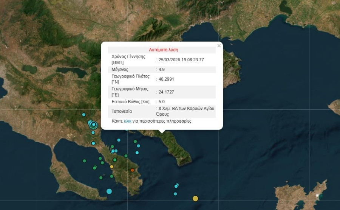Click the isolated cyan marker above the cluster
The height and width of the screenshot is (210, 340).
[84, 115]
